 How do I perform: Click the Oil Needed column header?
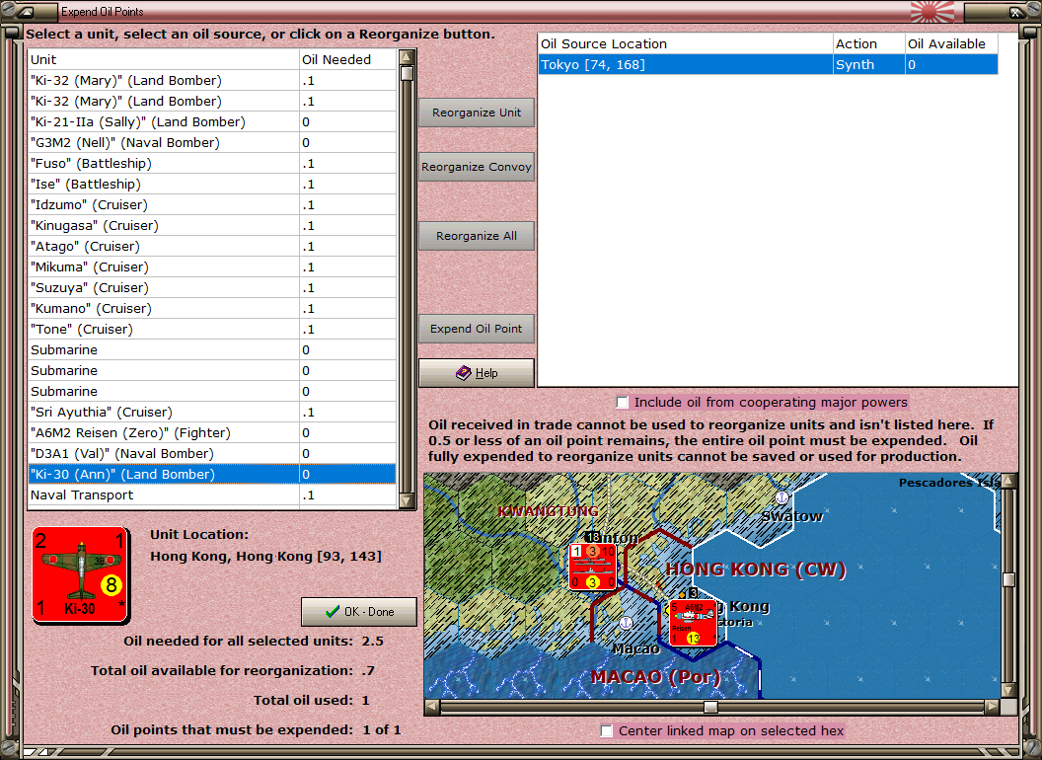348,59
